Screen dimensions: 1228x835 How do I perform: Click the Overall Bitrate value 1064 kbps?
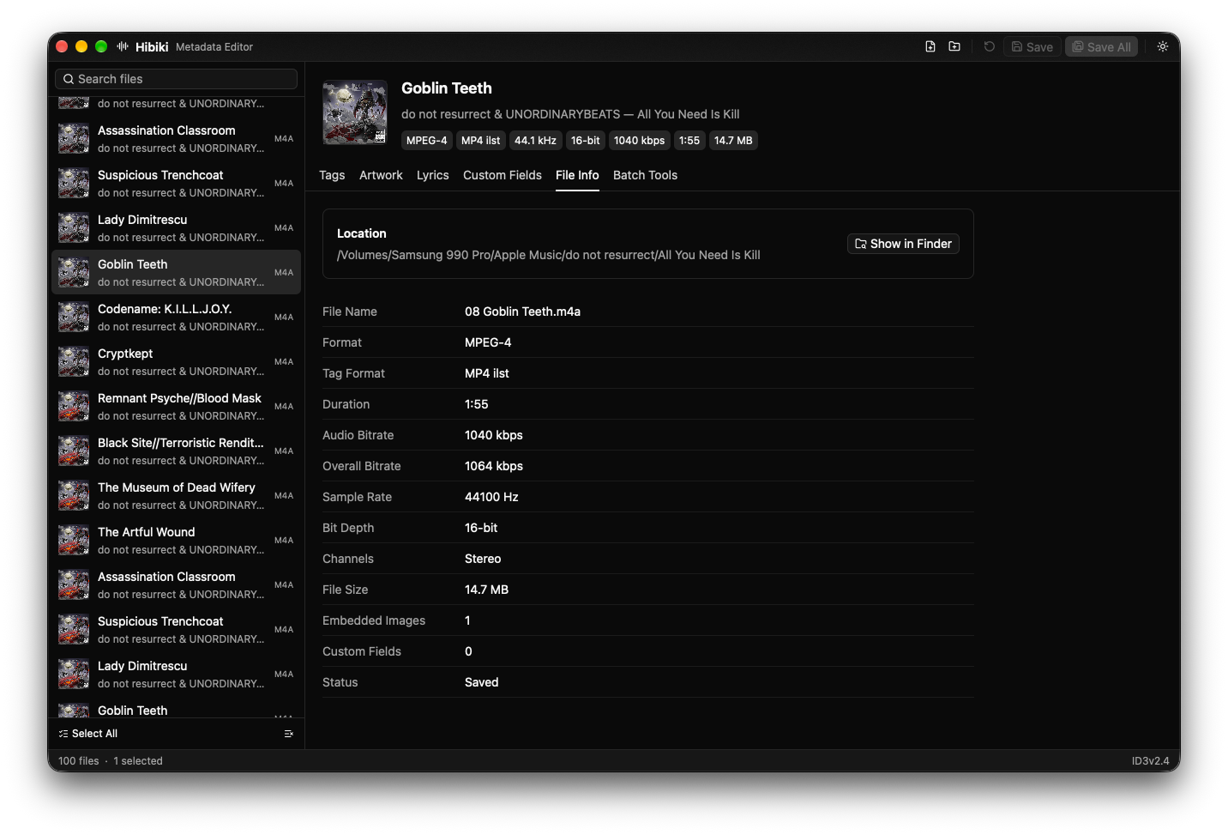[494, 466]
